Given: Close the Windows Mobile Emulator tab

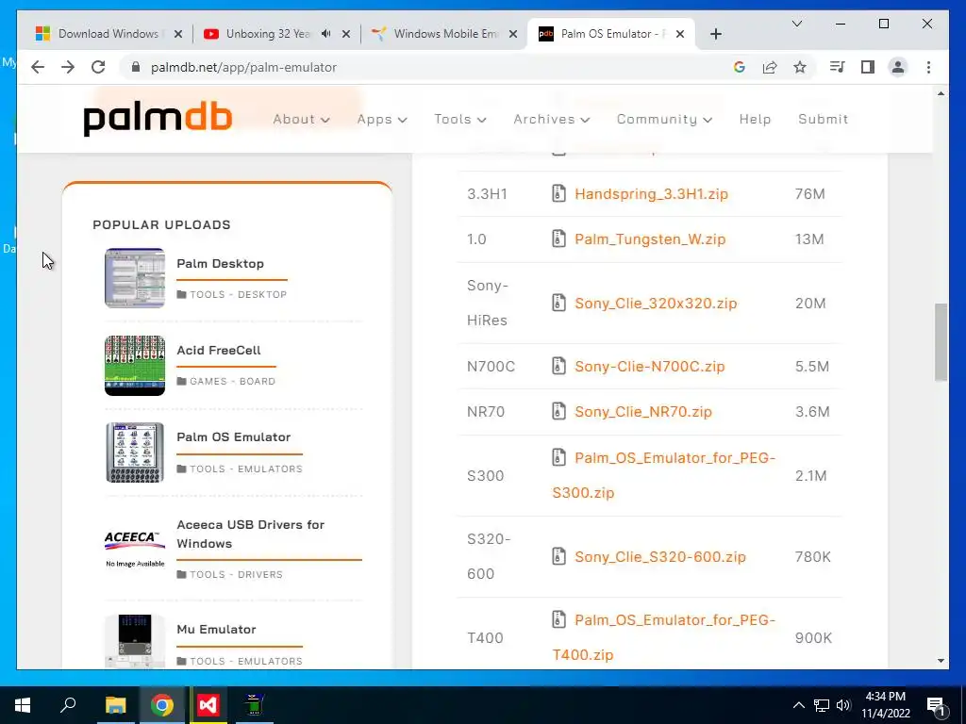Looking at the screenshot, I should [512, 34].
